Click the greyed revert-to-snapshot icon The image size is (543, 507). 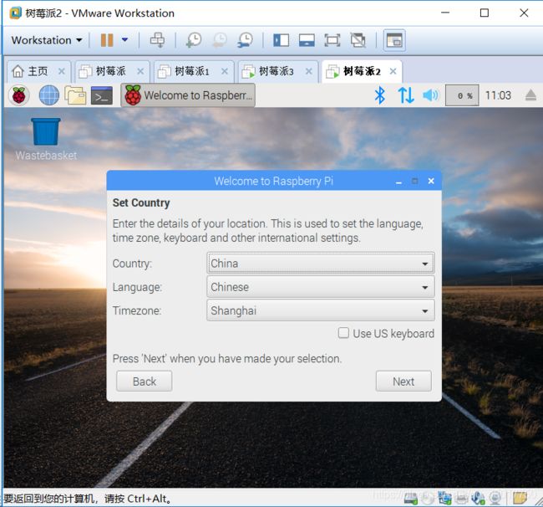(x=220, y=40)
